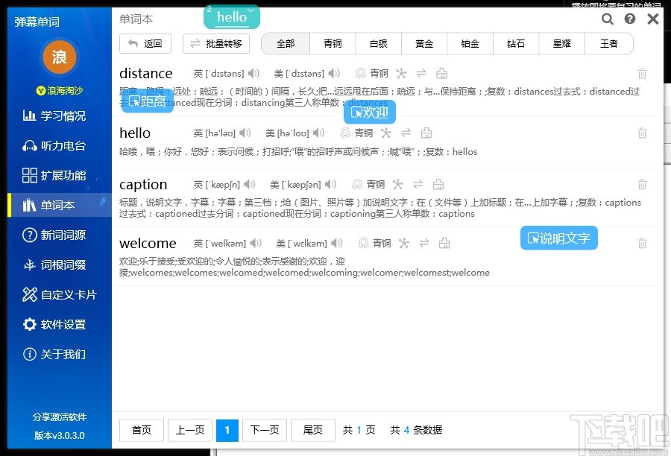Switch to the 黄金 tier tab
Screen dimensions: 671x456
[x=423, y=43]
